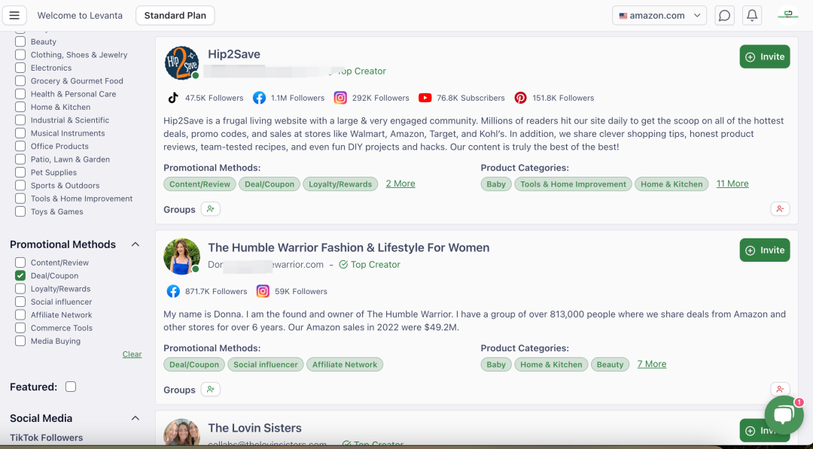813x449 pixels.
Task: Click Humble Warrior's Social influencer tag
Action: pyautogui.click(x=266, y=365)
